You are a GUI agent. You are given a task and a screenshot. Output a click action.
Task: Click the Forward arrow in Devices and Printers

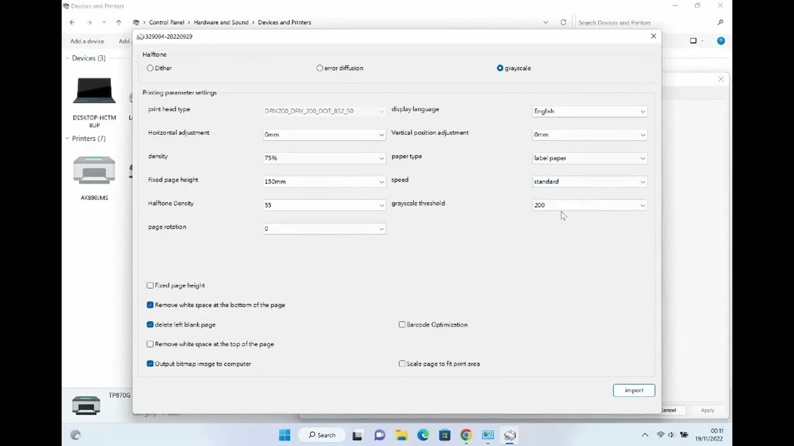[89, 22]
